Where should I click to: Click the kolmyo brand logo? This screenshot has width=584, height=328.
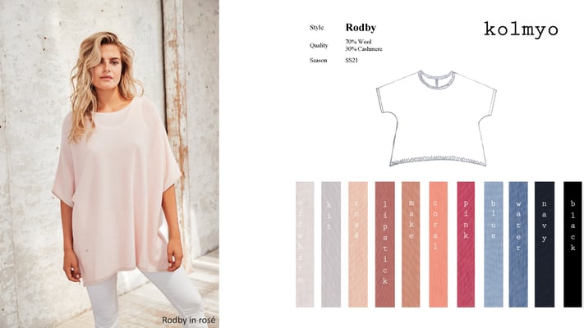pos(521,30)
